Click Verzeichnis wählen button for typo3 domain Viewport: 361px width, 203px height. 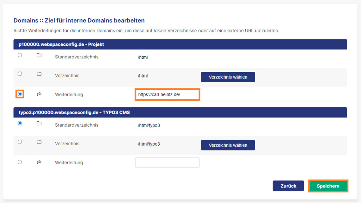[228, 145]
